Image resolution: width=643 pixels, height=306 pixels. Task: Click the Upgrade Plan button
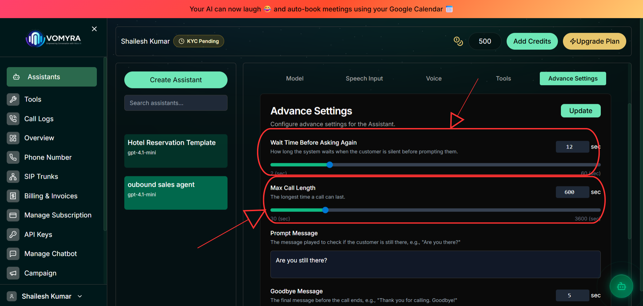594,41
